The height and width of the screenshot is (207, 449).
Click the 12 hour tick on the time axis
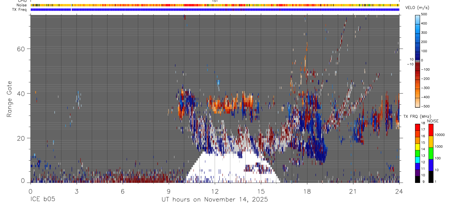coord(215,191)
